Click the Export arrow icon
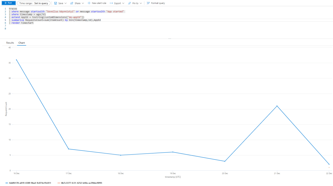 point(111,3)
